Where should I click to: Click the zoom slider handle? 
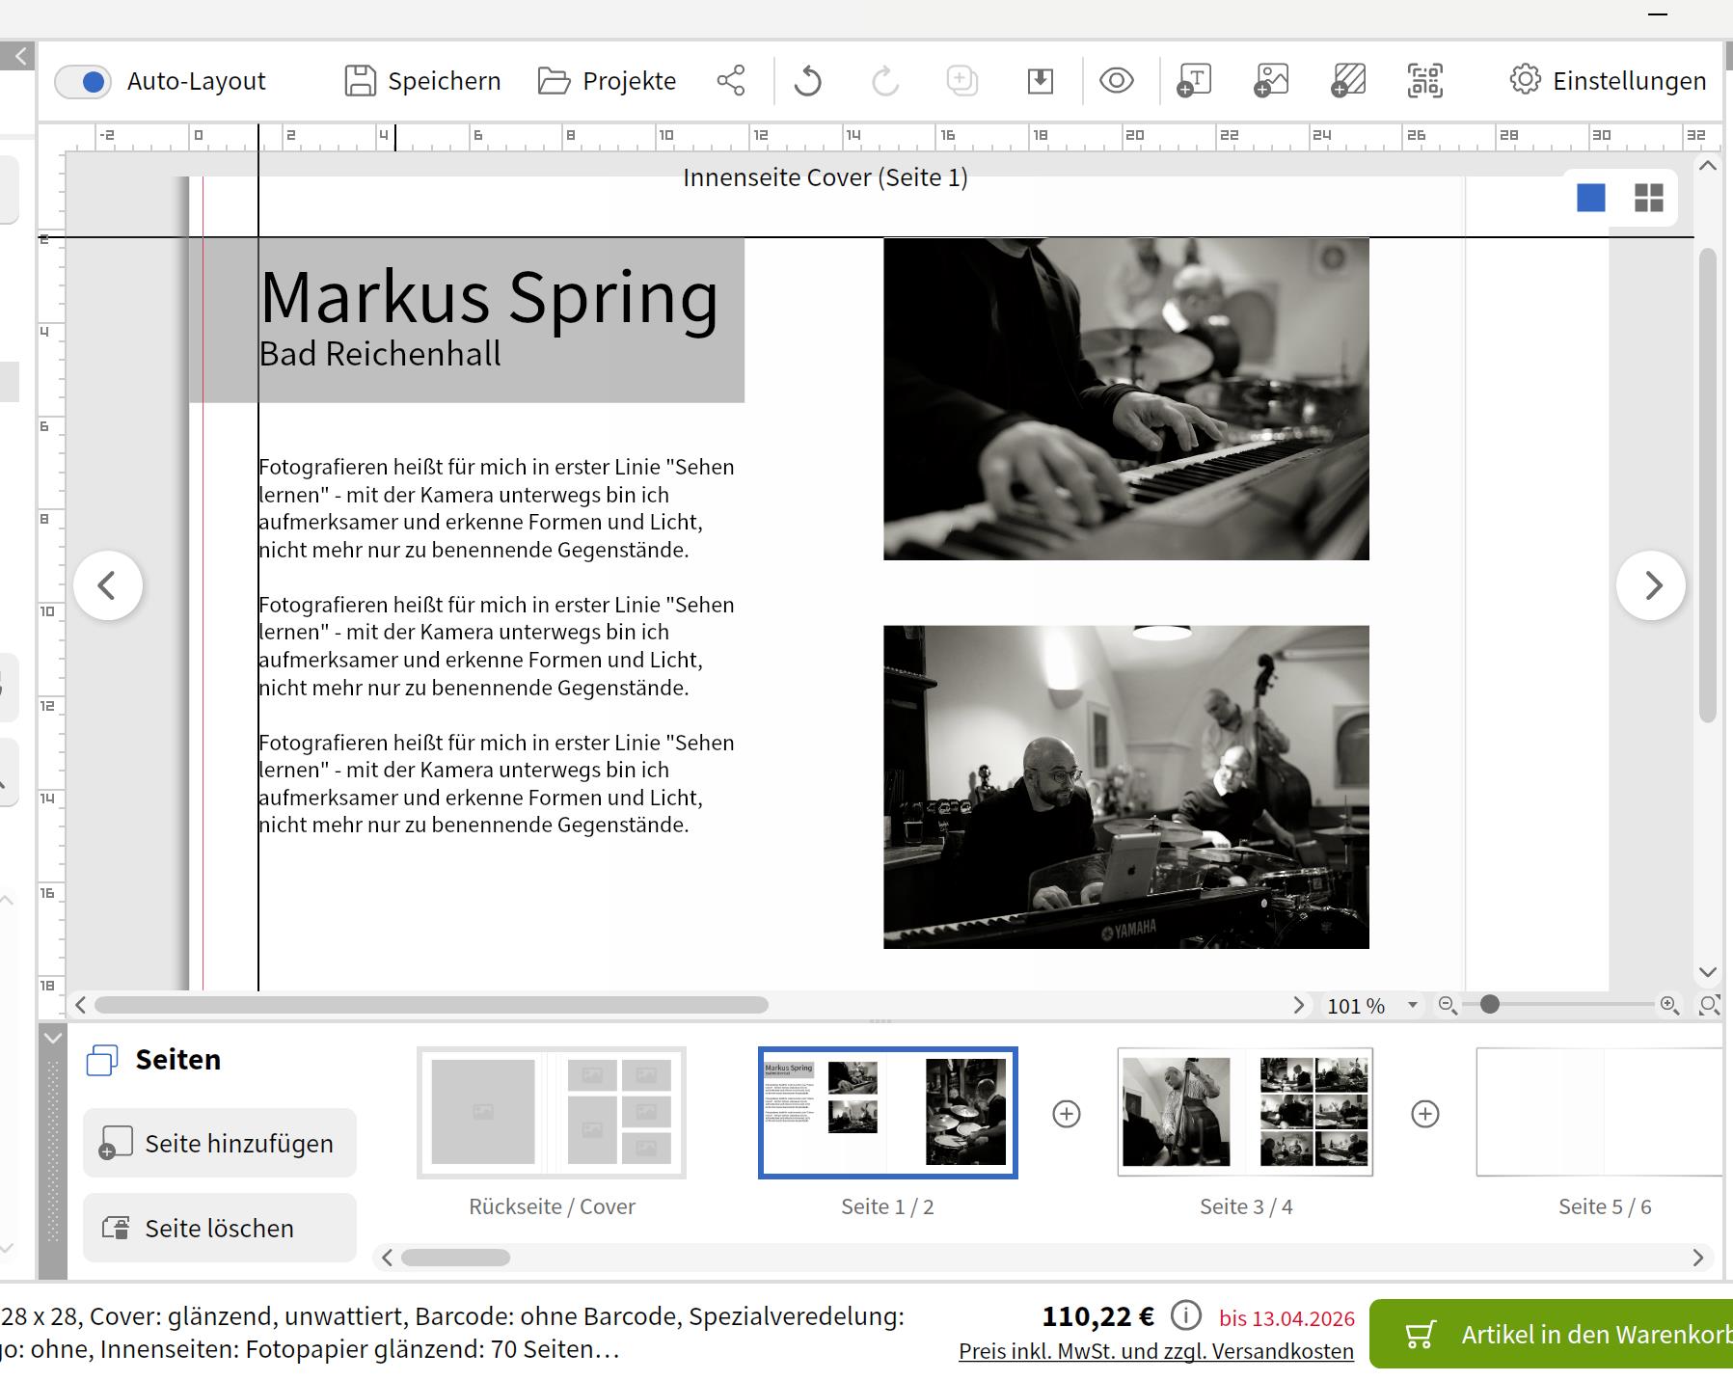coord(1489,1005)
